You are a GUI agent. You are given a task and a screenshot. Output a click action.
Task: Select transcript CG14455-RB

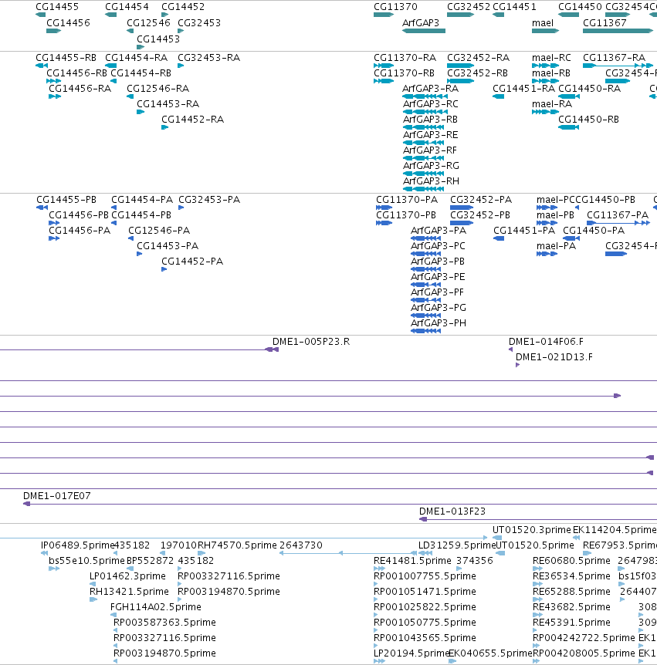(41, 66)
